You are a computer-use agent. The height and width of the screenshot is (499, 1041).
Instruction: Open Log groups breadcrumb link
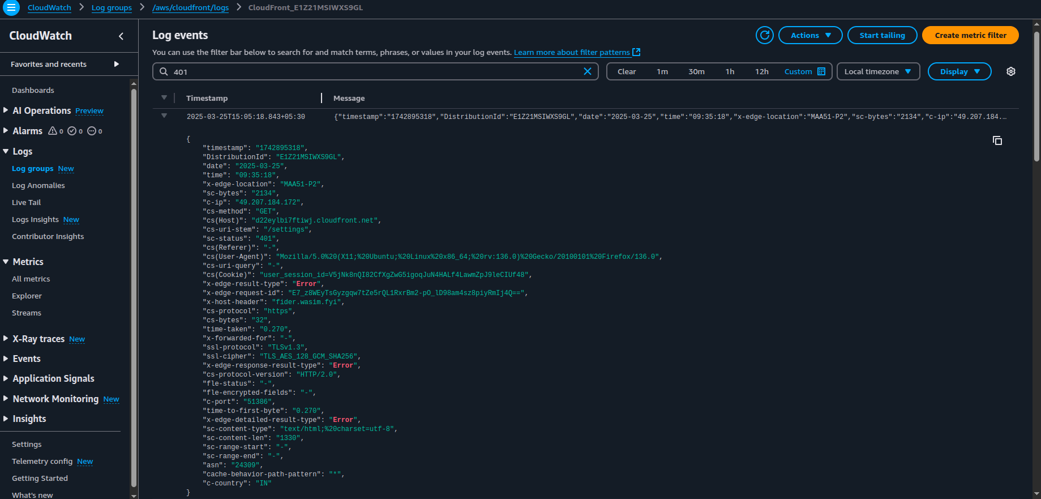112,7
